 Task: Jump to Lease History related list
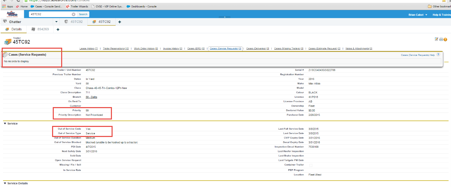click(88, 49)
